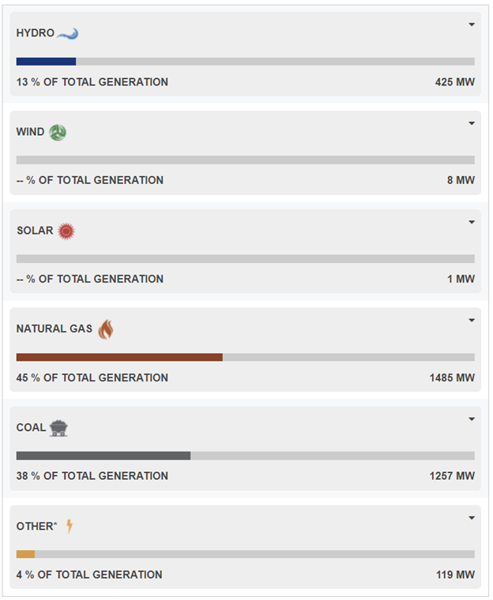Viewport: 493px width, 600px height.
Task: Click the green Wind turbine icon
Action: tap(58, 133)
